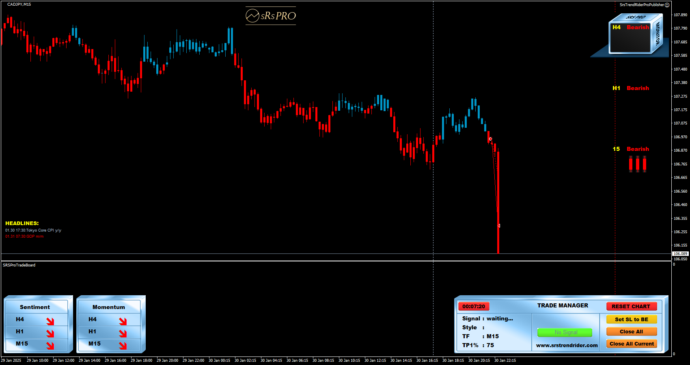The width and height of the screenshot is (690, 365).
Task: Open the www.srstrendrider.com link
Action: point(567,346)
